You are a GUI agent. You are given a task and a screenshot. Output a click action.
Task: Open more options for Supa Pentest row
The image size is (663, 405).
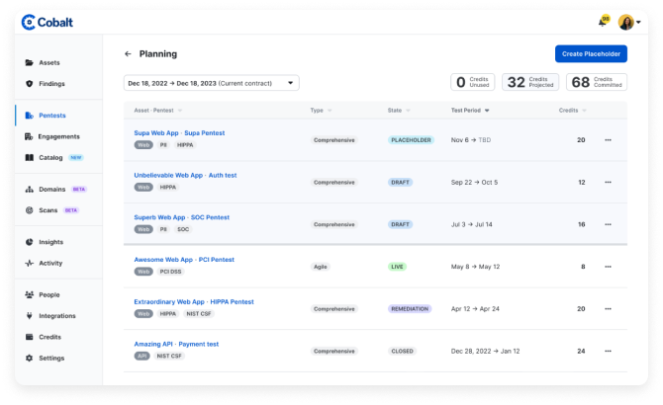[x=608, y=140]
